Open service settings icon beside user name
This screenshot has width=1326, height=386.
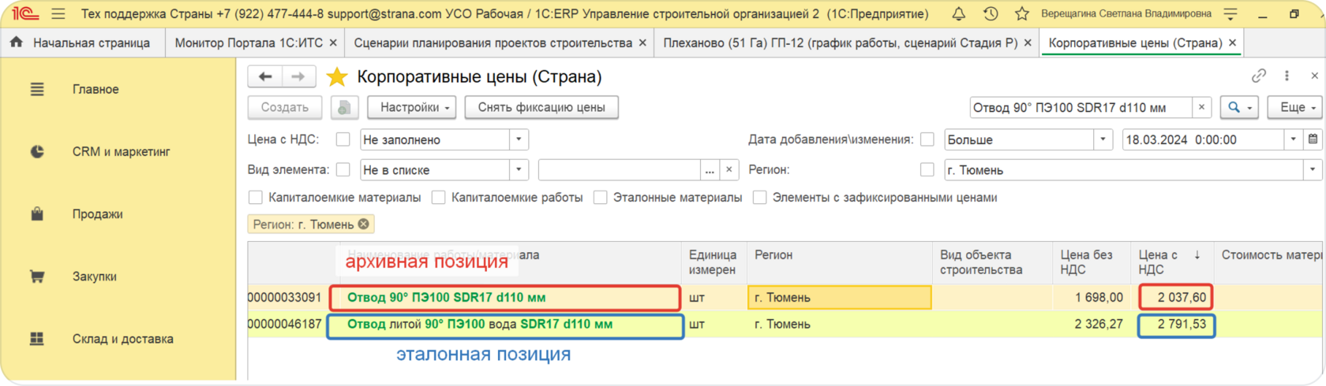[1230, 14]
